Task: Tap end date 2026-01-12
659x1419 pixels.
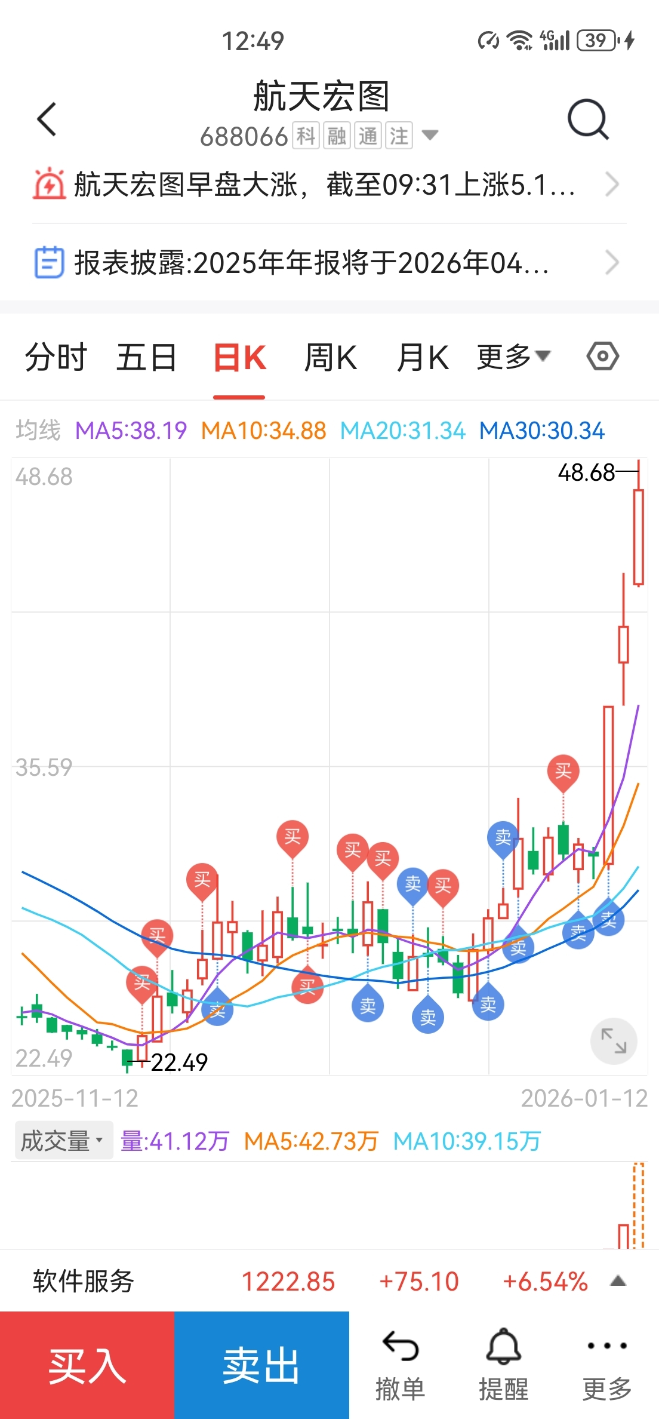Action: 584,1098
